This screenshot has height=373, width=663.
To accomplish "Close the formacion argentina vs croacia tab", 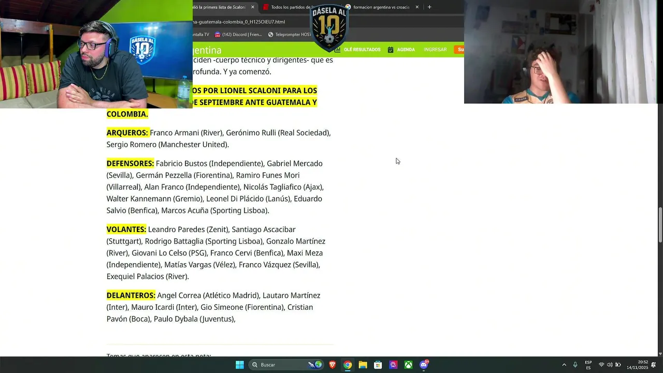I will 417,7.
